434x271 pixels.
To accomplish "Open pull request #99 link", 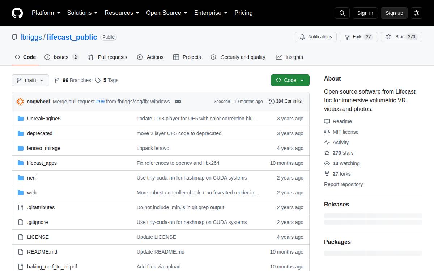I will tap(100, 102).
